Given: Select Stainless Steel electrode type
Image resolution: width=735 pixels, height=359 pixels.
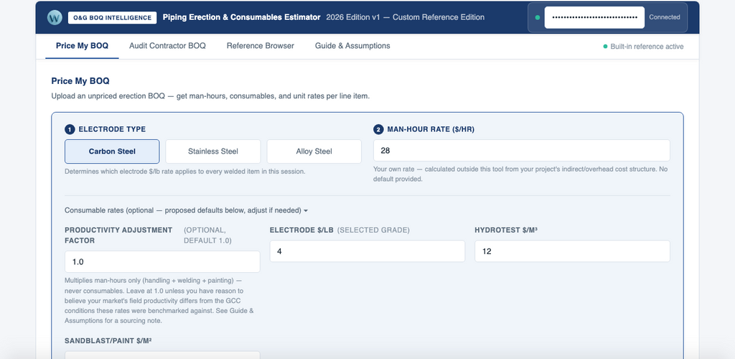Looking at the screenshot, I should [212, 151].
